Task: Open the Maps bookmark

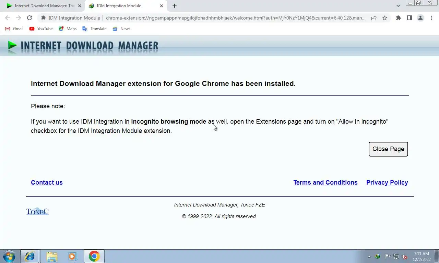Action: (68, 29)
